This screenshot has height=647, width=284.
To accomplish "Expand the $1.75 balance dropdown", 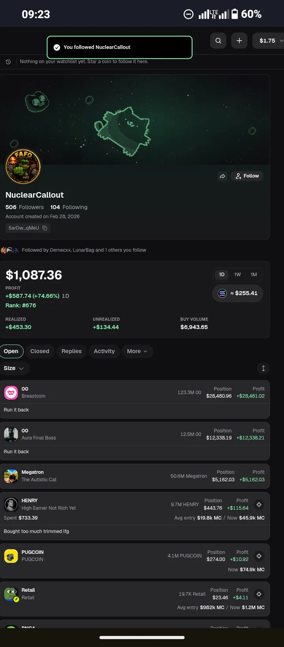I will [270, 41].
